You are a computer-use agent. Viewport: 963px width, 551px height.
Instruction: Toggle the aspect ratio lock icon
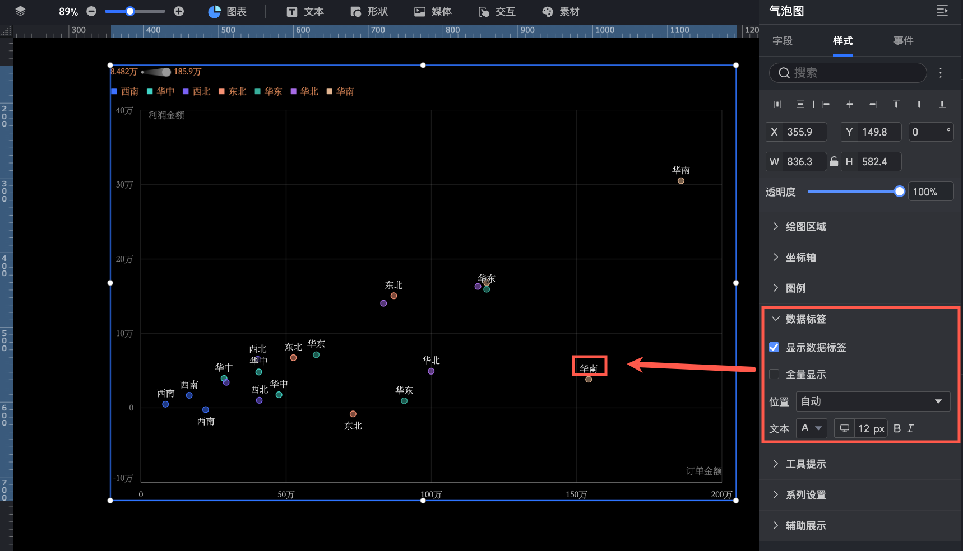834,162
